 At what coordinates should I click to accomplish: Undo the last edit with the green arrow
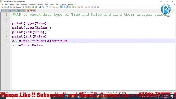tap(33, 7)
